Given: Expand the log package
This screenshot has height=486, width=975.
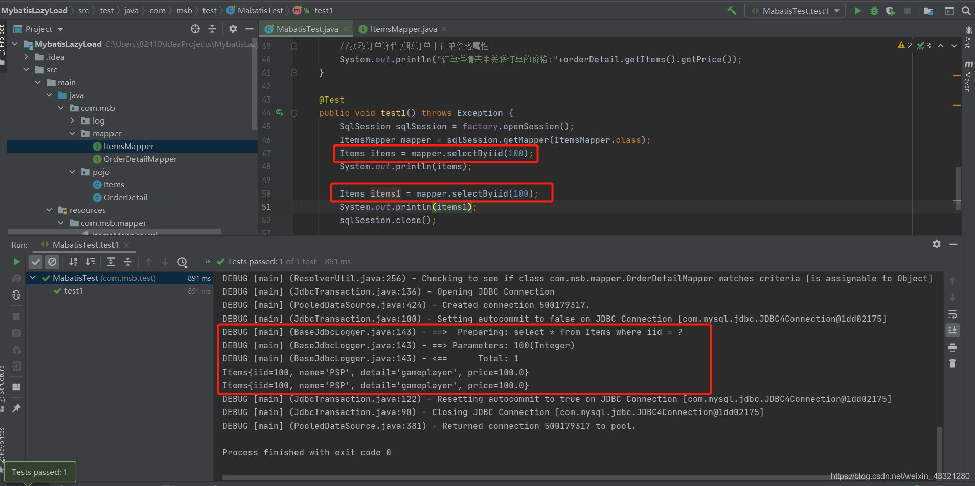Looking at the screenshot, I should tap(72, 121).
